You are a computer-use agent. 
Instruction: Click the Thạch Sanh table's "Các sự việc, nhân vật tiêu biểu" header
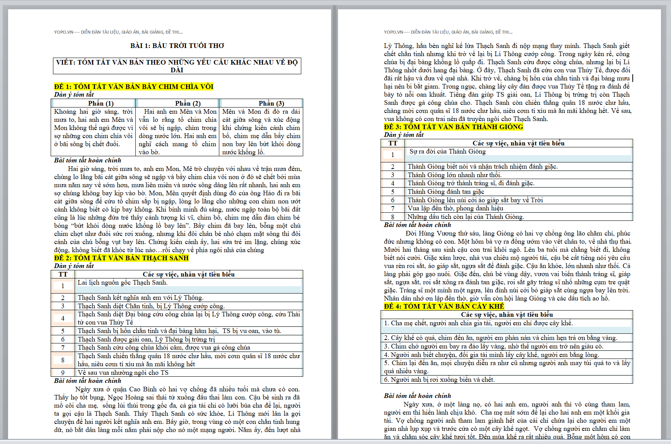pyautogui.click(x=189, y=274)
